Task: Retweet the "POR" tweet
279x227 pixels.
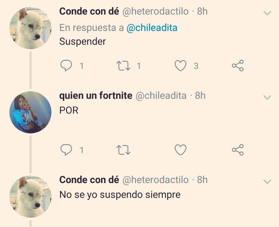Action: 123,150
